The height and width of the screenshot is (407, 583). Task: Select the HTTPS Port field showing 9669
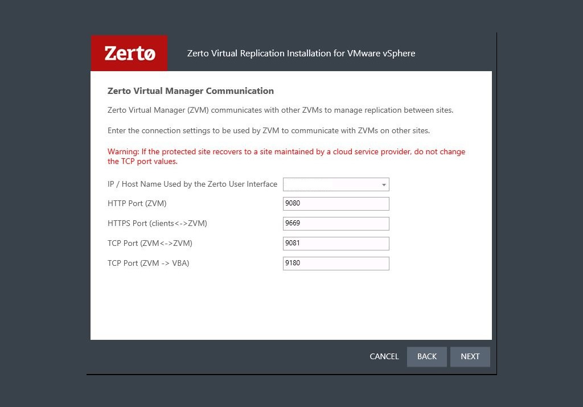click(336, 224)
